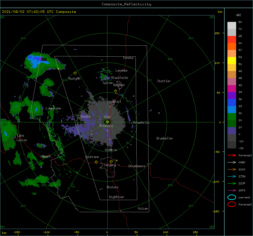Select the red 65 dBZ swatch
The height and width of the screenshot is (236, 253).
[x=232, y=39]
